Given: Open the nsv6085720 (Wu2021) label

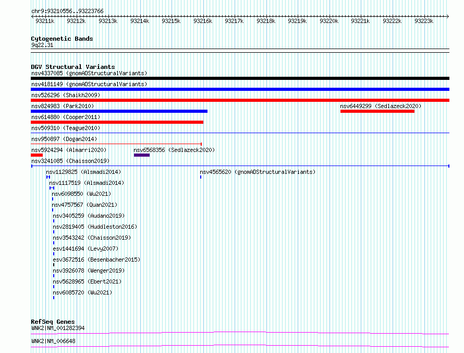Looking at the screenshot, I should pyautogui.click(x=82, y=292).
